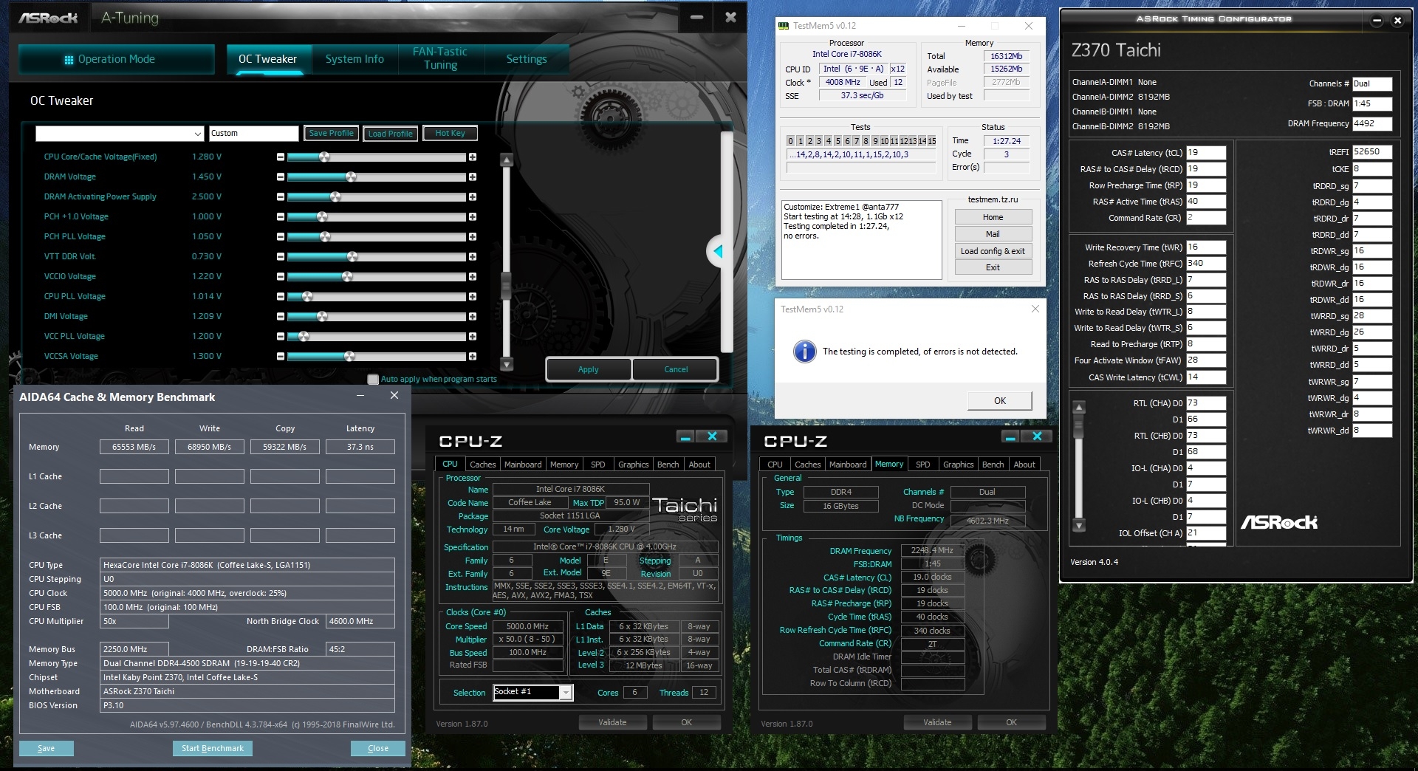The height and width of the screenshot is (771, 1418).
Task: Click the Validate button in CPU-Z Timings window
Action: 937,722
